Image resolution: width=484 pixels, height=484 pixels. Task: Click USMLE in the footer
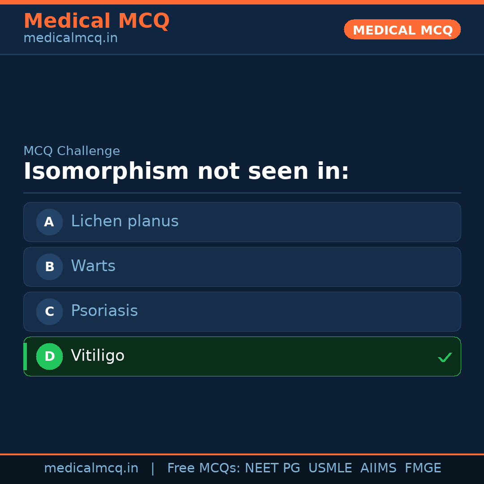point(330,468)
